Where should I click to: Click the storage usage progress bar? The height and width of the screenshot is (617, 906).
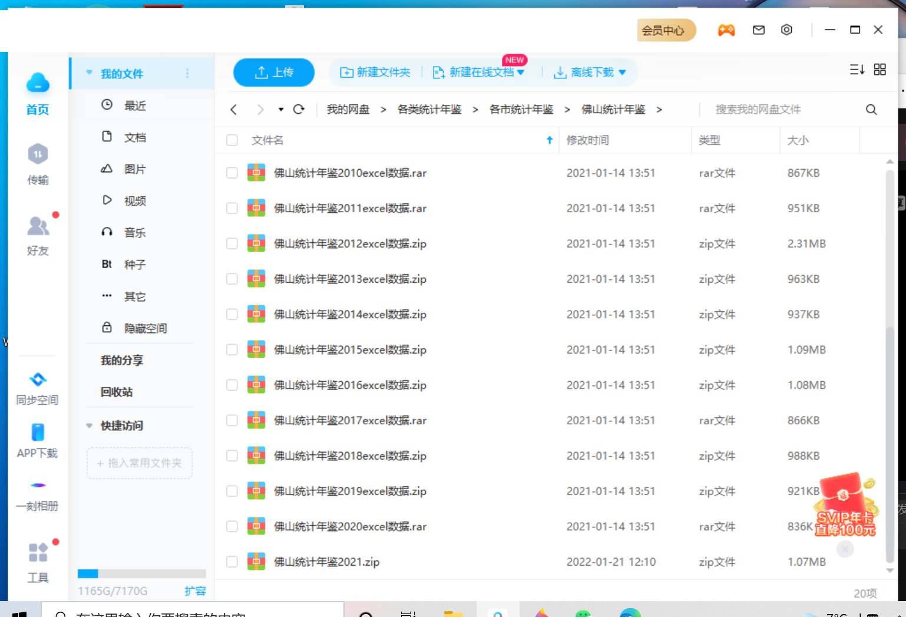pos(141,574)
